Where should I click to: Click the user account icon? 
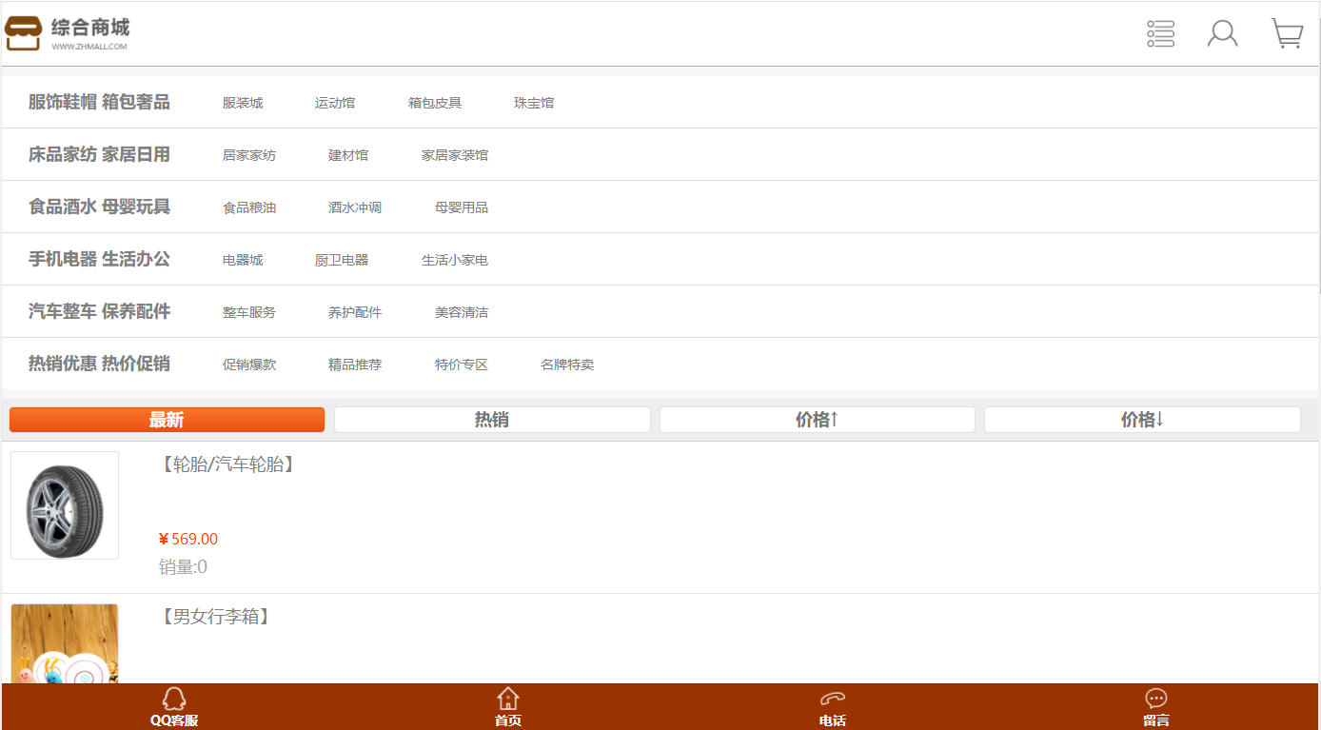pos(1222,33)
